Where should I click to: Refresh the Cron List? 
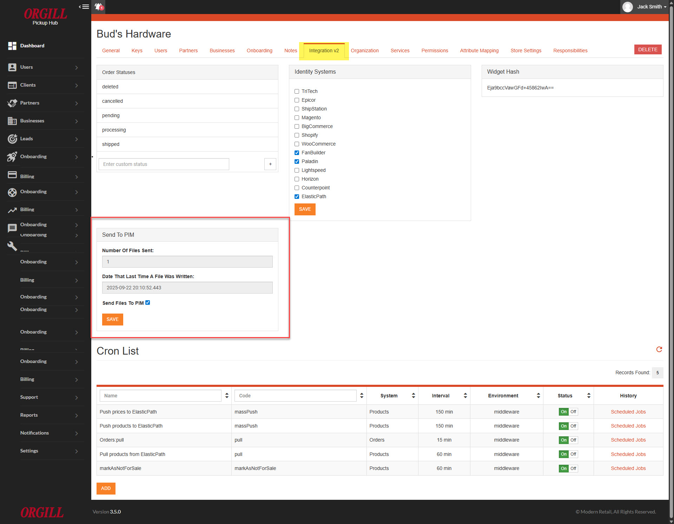coord(659,349)
